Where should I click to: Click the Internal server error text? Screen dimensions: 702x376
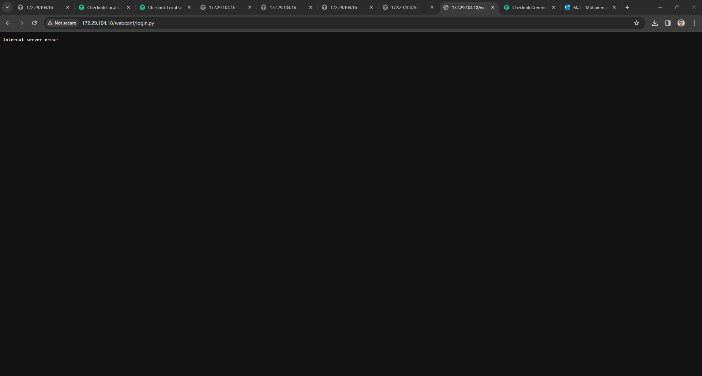[30, 40]
